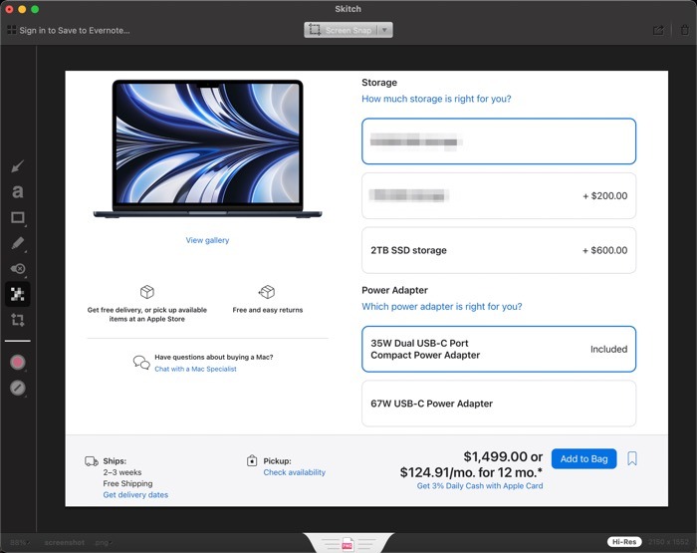Click the Share icon in toolbar
Screen dimensions: 697x553
658,30
